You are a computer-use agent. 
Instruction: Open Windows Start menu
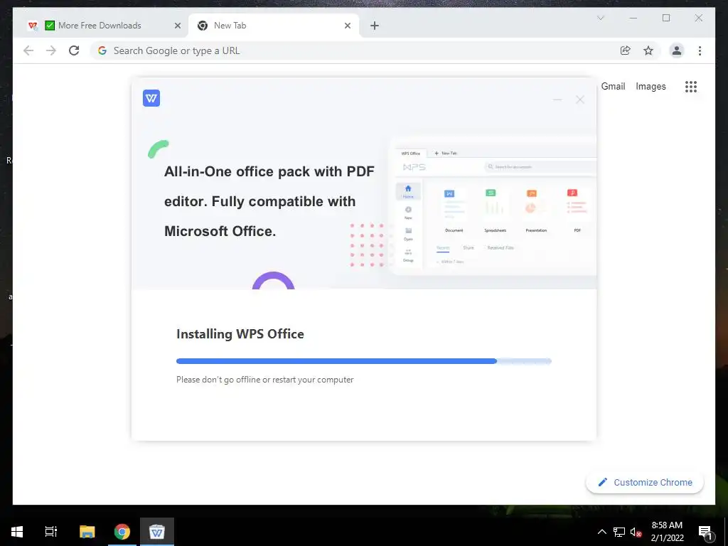(17, 532)
